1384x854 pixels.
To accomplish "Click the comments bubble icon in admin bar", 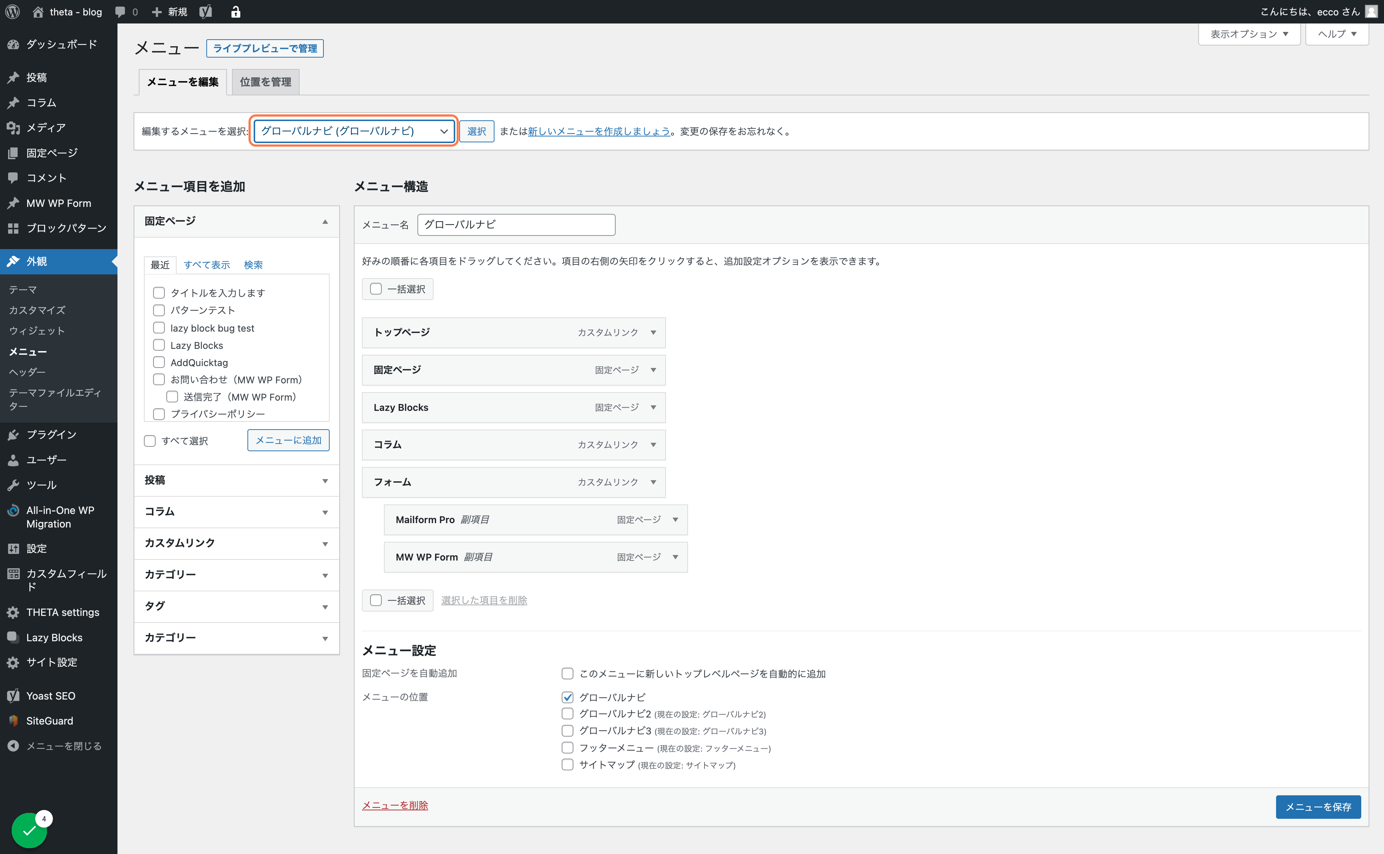I will [x=120, y=12].
